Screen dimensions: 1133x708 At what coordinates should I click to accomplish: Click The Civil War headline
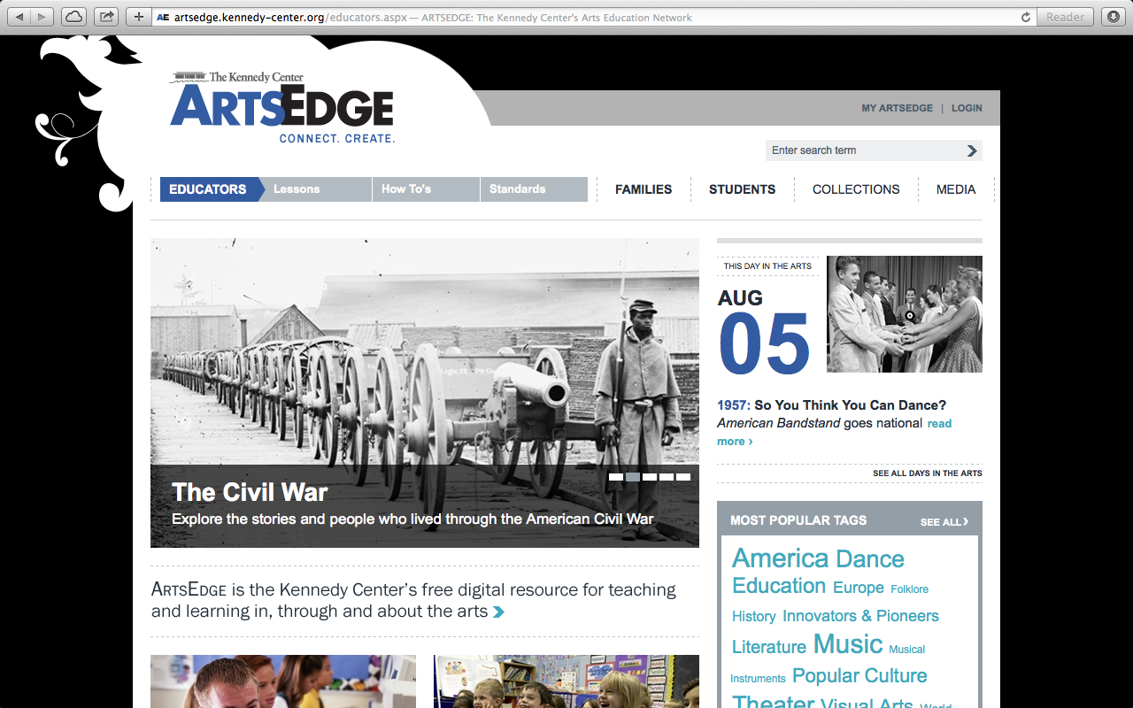[250, 492]
